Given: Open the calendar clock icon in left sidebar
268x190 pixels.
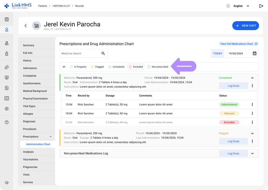Looking at the screenshot, I should pos(7,19).
